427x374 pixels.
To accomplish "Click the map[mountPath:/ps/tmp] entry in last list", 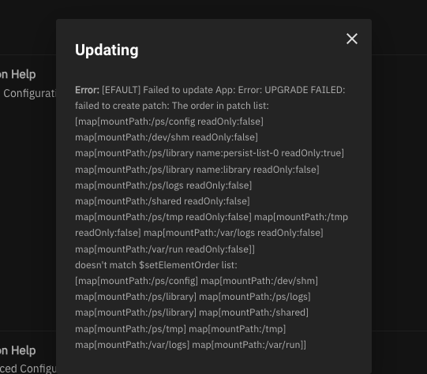I will click(130, 329).
